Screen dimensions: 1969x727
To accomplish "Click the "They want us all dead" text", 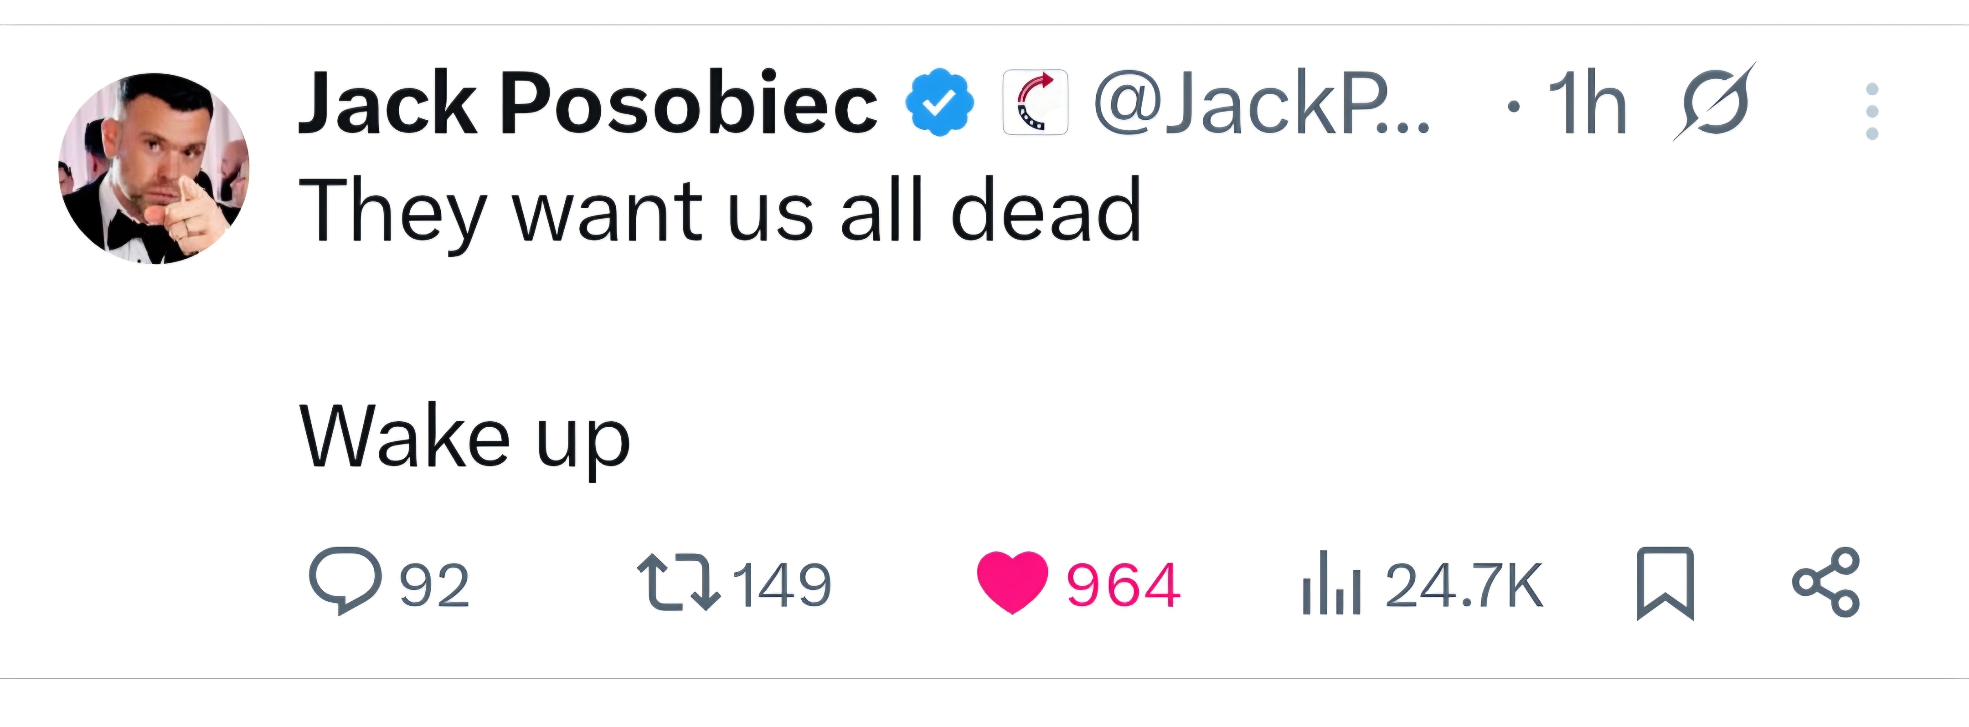I will 719,211.
